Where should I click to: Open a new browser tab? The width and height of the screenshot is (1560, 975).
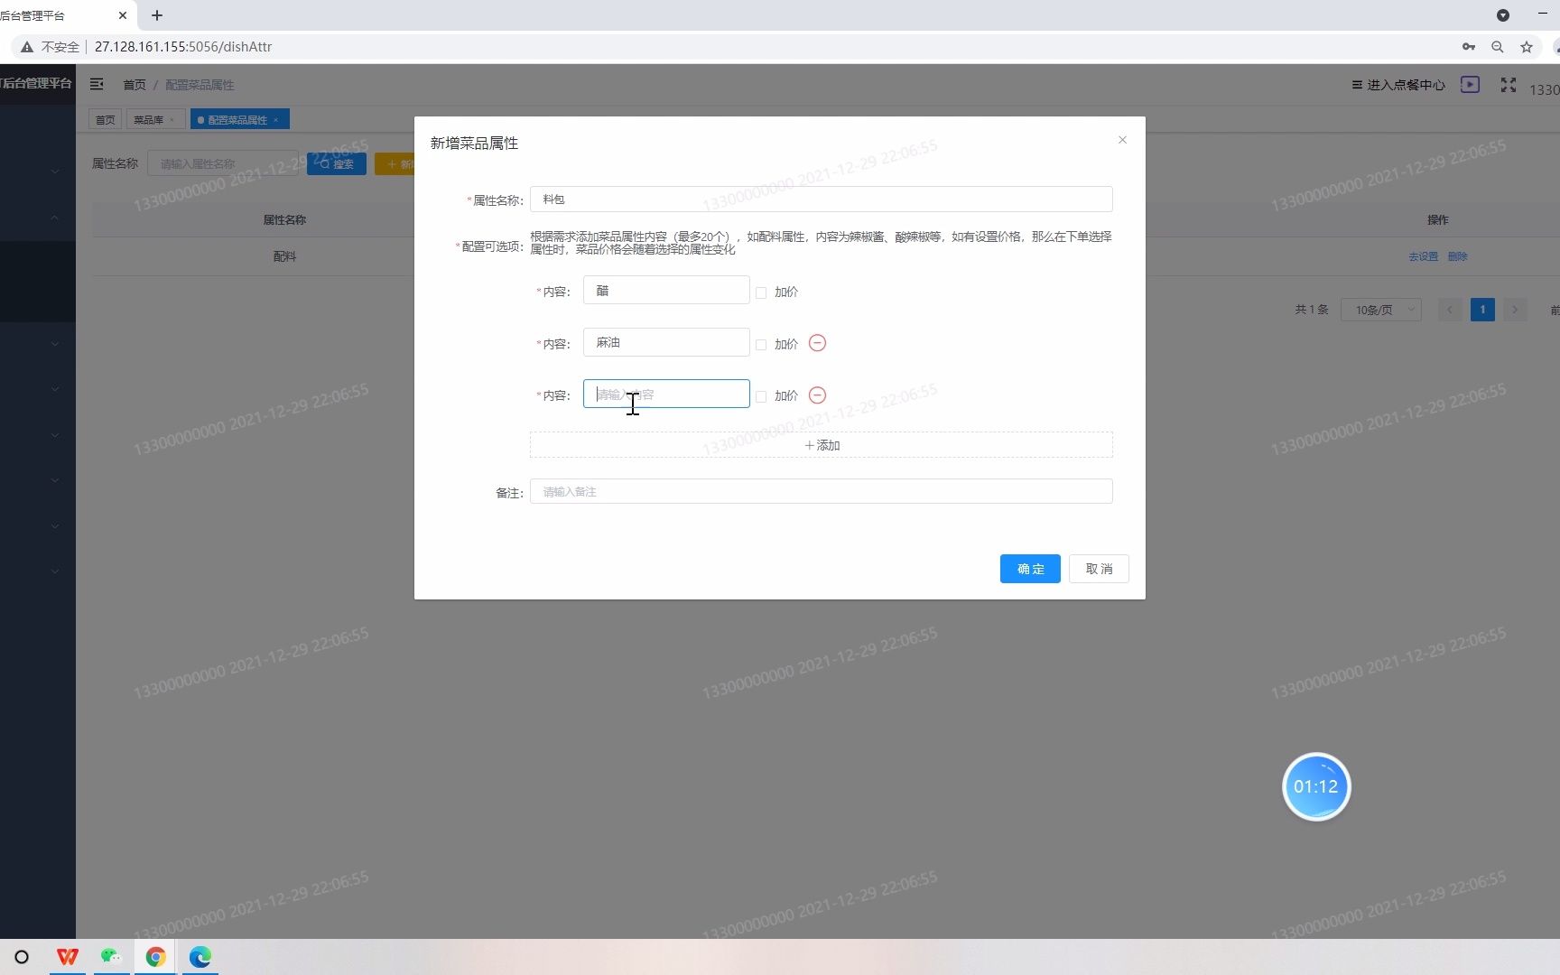tap(157, 15)
